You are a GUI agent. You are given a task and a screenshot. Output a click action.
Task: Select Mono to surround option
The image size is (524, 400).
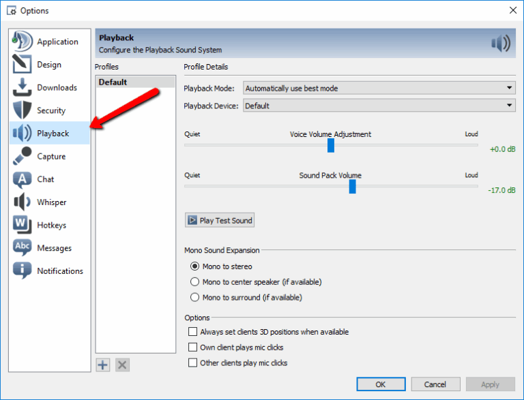246,297
